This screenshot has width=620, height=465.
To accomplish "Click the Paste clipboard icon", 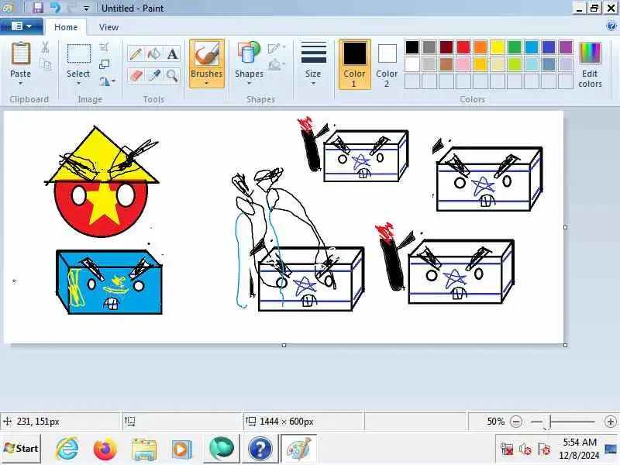I will (x=21, y=53).
